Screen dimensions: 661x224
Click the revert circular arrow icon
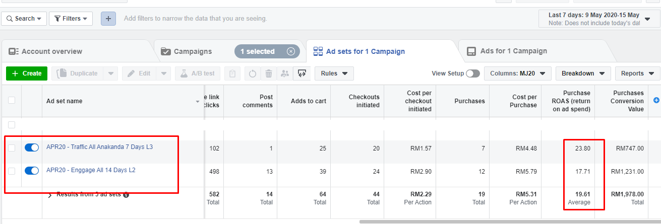(253, 73)
